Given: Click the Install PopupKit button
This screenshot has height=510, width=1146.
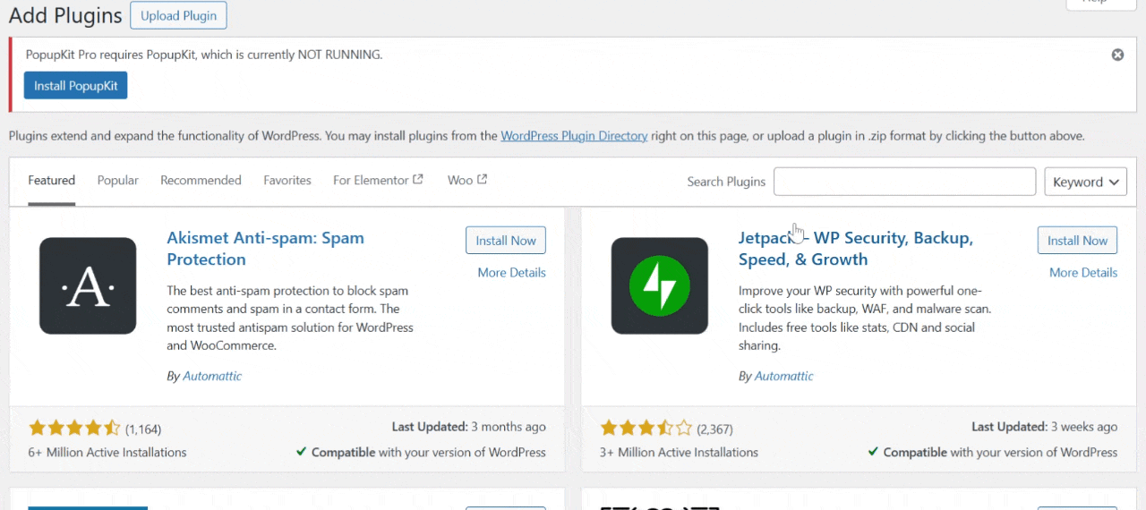Looking at the screenshot, I should click(x=76, y=85).
